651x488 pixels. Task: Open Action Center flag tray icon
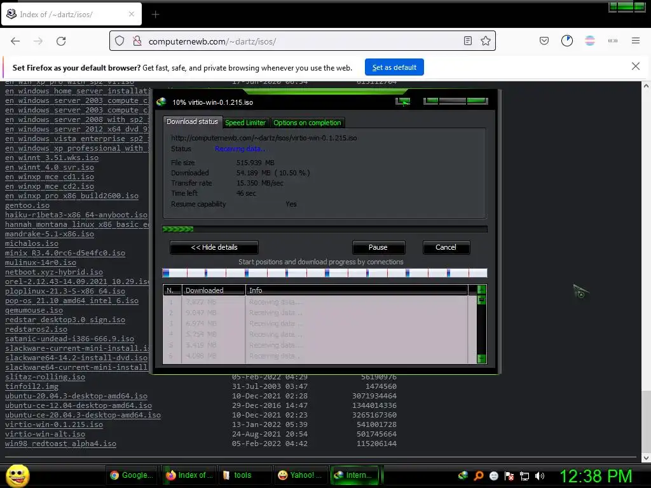(x=509, y=475)
